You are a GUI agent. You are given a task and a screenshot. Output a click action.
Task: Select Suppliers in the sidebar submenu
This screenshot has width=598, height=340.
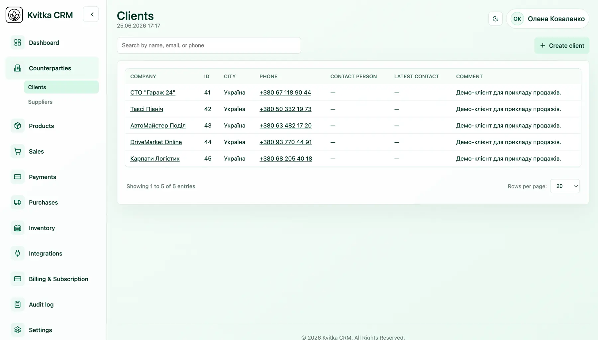[40, 102]
